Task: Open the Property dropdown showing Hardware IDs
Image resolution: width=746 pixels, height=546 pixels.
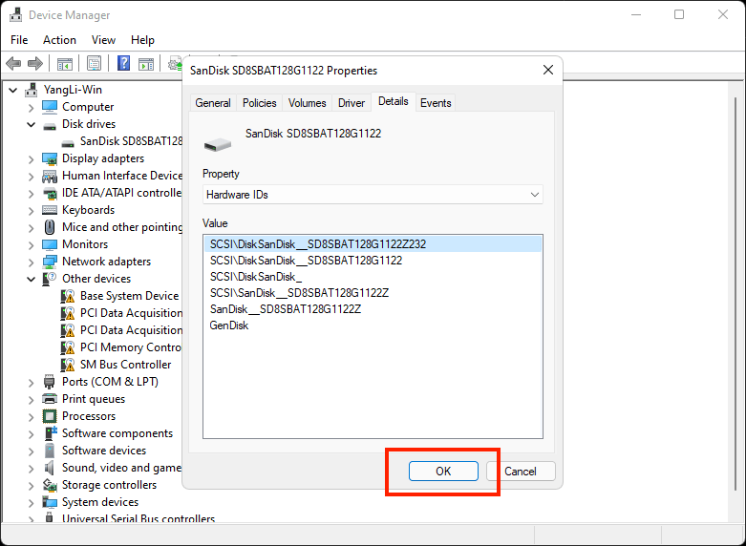Action: point(373,195)
